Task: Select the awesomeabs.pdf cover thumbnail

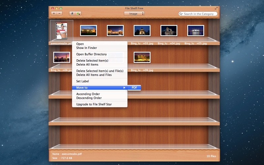Action: (x=62, y=31)
